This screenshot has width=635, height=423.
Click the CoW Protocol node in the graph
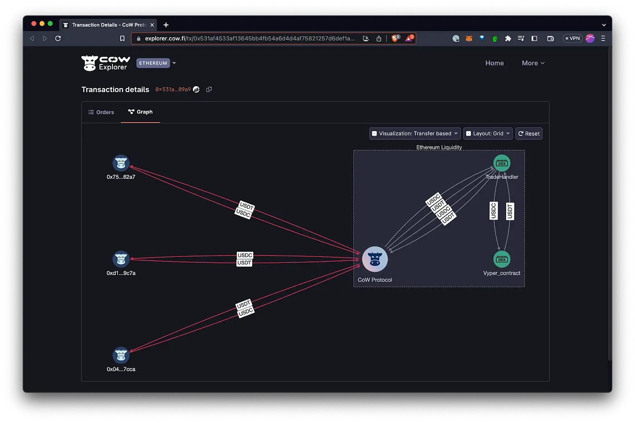[375, 259]
